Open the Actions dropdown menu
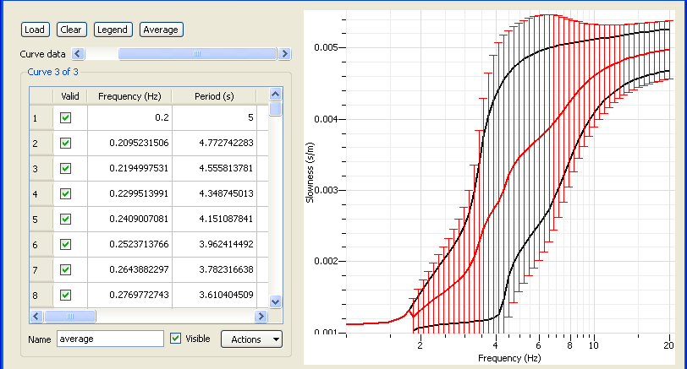This screenshot has height=369, width=687. [250, 339]
